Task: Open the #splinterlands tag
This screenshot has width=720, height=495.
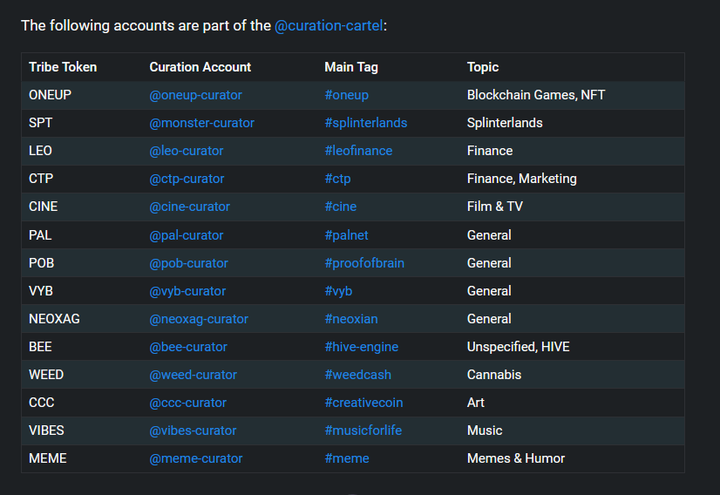Action: tap(366, 123)
